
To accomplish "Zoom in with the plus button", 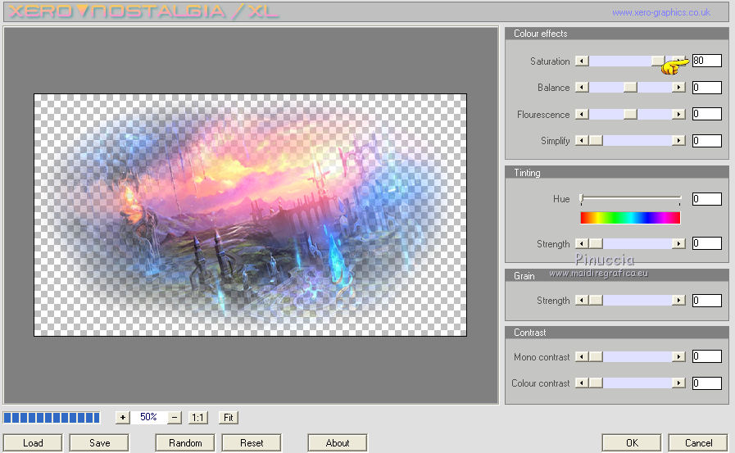I will click(x=122, y=417).
